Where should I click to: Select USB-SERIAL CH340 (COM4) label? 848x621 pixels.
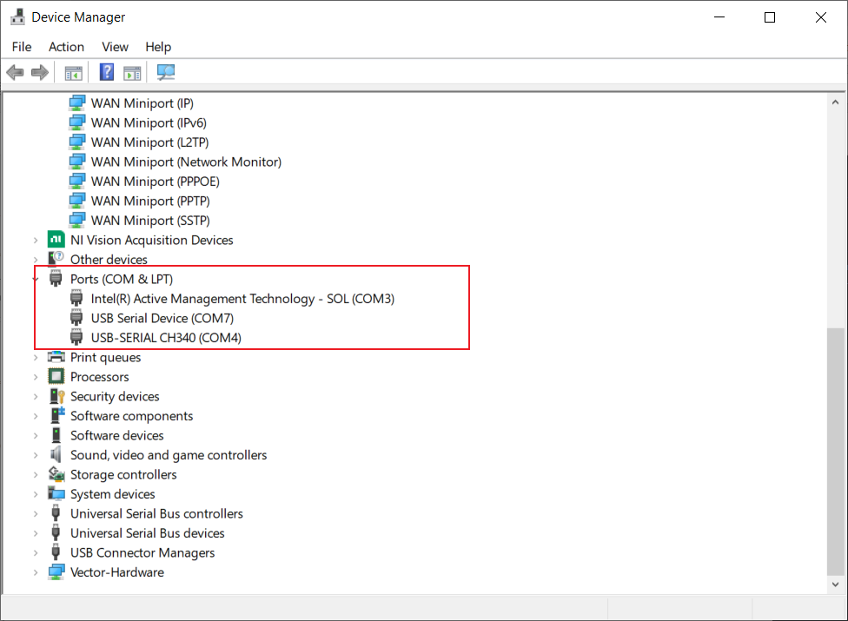click(x=166, y=337)
